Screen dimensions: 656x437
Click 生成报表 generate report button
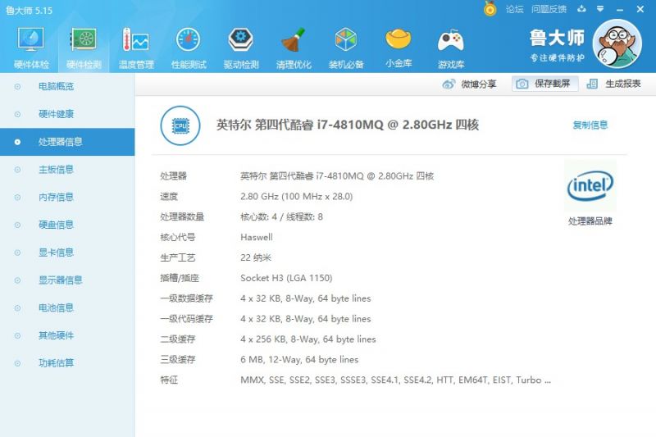tap(613, 84)
